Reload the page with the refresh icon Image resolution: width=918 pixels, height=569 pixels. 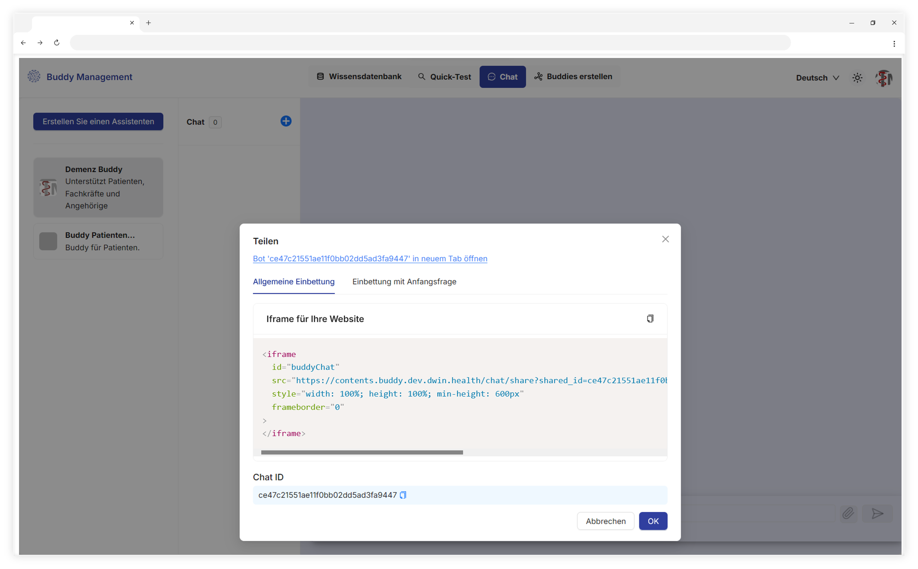[x=57, y=43]
